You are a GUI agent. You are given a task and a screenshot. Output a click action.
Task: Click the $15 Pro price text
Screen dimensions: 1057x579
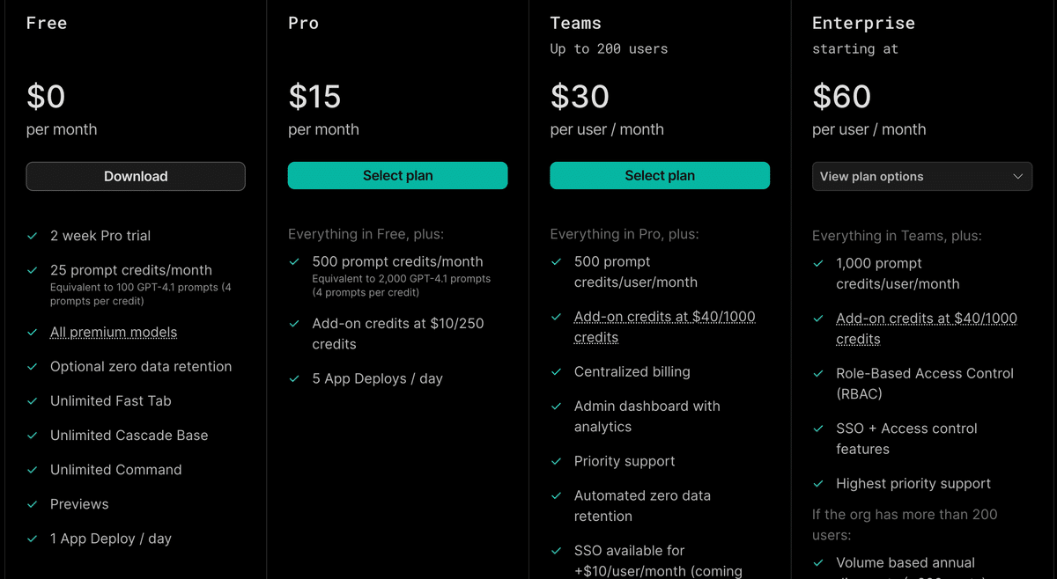(x=314, y=97)
